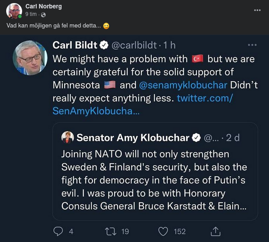Screen dimensions: 269x242
Task: Click the retweet arrows icon
Action: click(110, 231)
